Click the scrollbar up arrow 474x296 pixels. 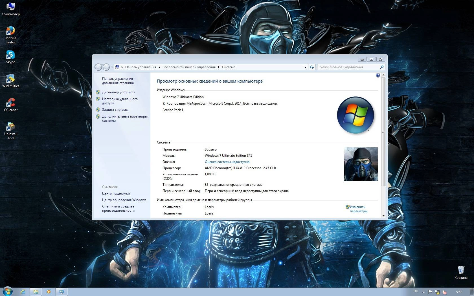click(383, 75)
